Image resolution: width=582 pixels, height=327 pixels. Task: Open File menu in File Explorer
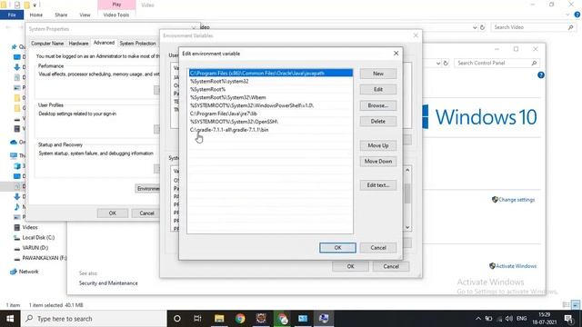click(12, 15)
